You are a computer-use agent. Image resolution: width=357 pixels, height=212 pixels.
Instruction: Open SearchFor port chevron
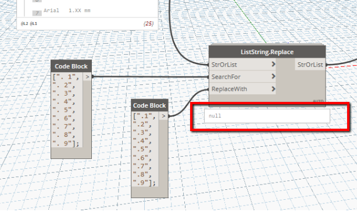tap(273, 76)
